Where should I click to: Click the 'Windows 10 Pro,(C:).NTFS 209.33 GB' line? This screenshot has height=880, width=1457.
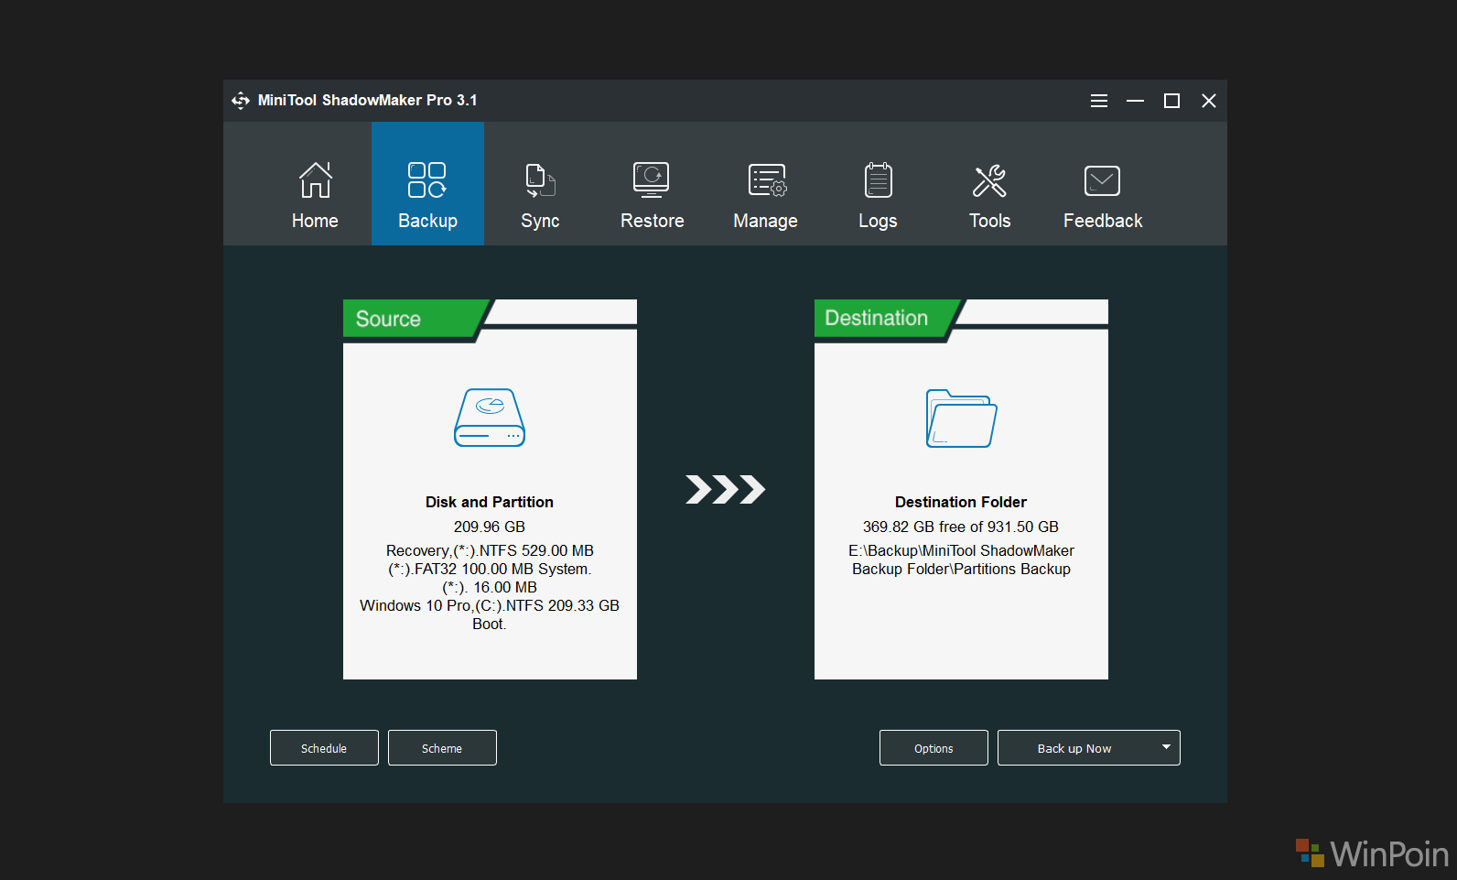pos(490,605)
